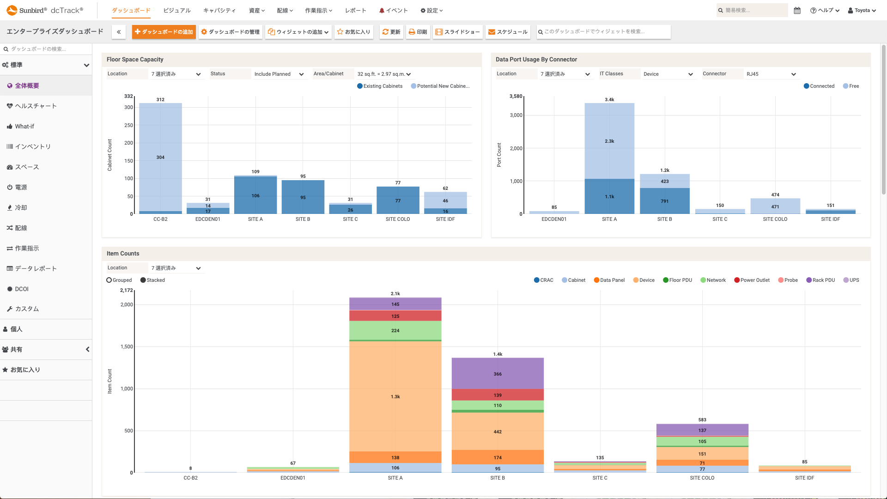The height and width of the screenshot is (499, 887).
Task: Select Grouped radio button in Item Counts
Action: [x=109, y=280]
